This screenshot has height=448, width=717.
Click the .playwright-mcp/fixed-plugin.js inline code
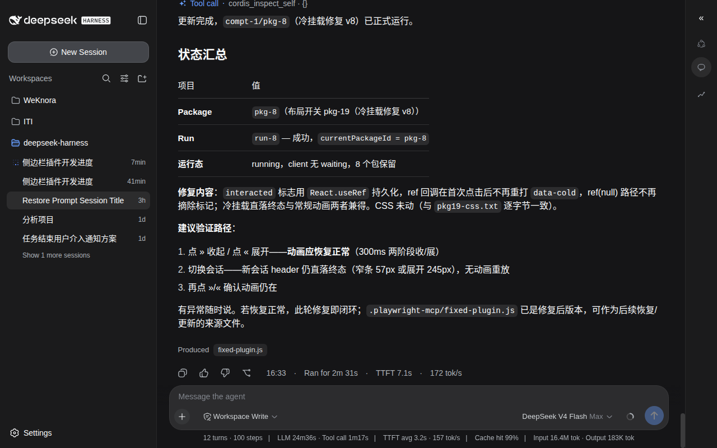[443, 310]
